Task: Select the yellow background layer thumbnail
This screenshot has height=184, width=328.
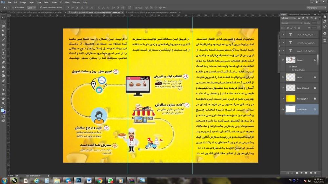Action: [x=291, y=99]
